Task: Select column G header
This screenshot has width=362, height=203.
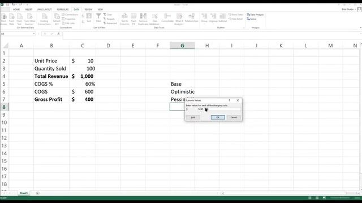Action: pos(182,46)
